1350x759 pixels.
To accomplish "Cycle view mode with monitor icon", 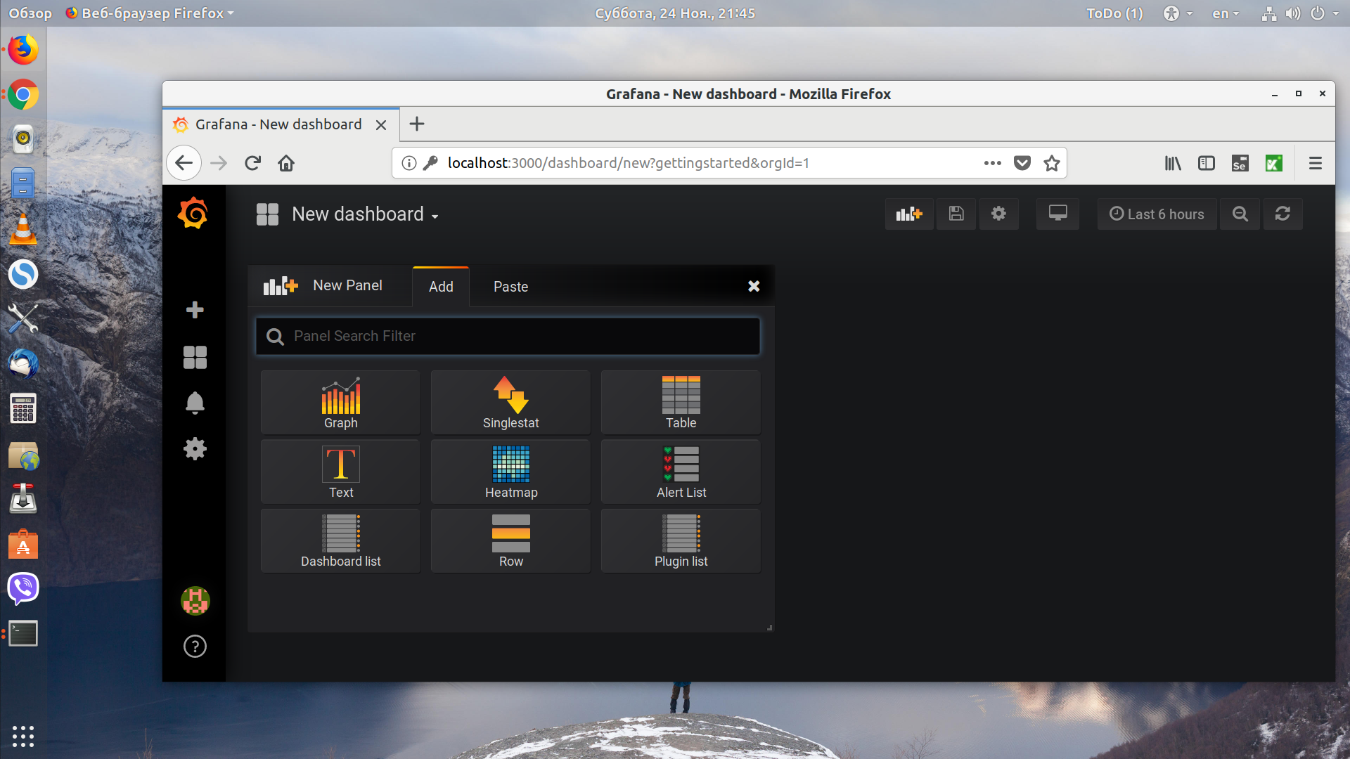I will click(x=1057, y=214).
